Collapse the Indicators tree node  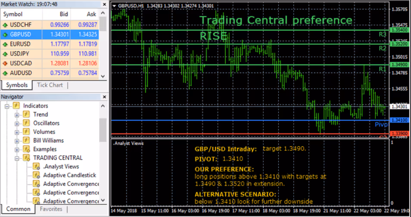point(7,106)
